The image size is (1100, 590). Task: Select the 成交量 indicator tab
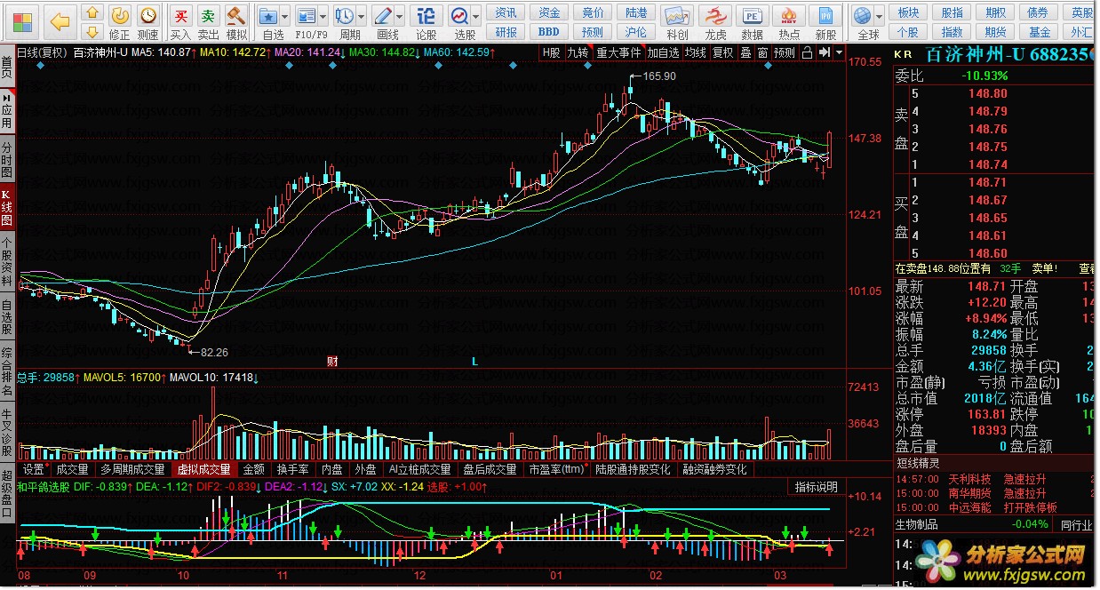(73, 469)
